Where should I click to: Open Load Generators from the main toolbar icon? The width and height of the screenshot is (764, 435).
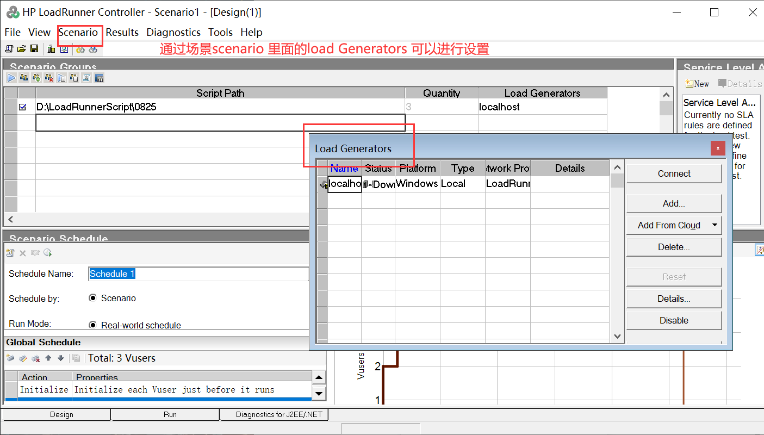point(52,49)
